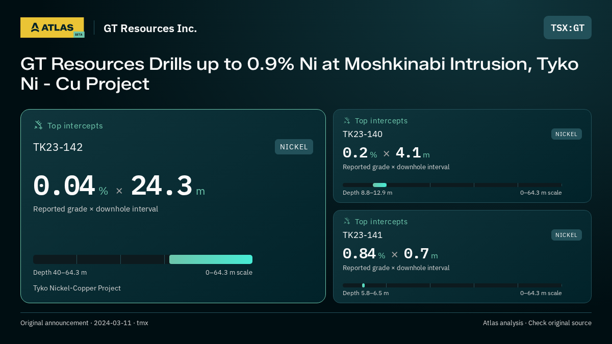This screenshot has width=612, height=344.
Task: Click 'Depth 40–64.3 m' label
Action: 60,273
